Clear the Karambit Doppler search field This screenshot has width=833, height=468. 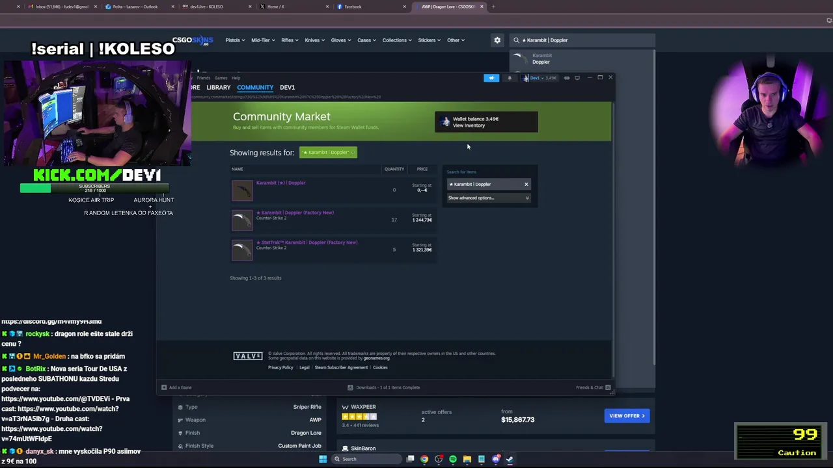526,185
